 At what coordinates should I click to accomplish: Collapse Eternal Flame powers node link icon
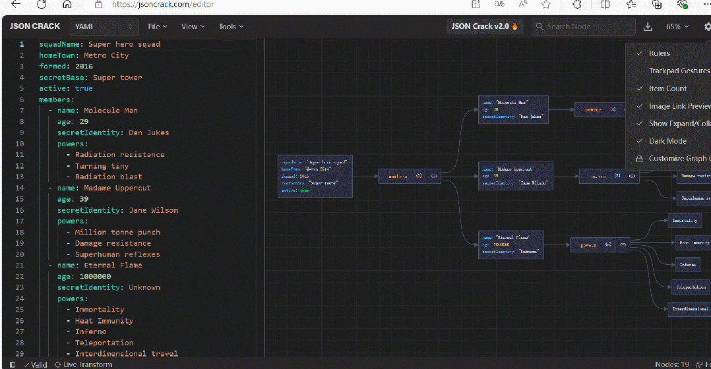[x=623, y=245]
